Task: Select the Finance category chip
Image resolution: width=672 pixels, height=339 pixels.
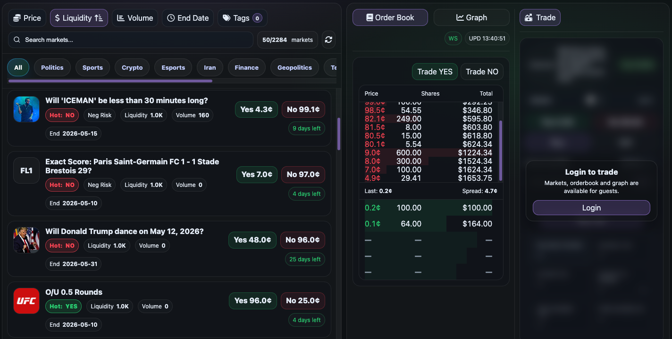Action: (x=246, y=67)
